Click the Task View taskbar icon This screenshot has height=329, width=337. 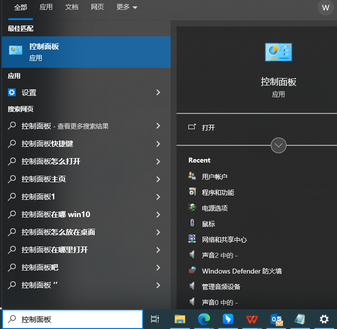155,319
